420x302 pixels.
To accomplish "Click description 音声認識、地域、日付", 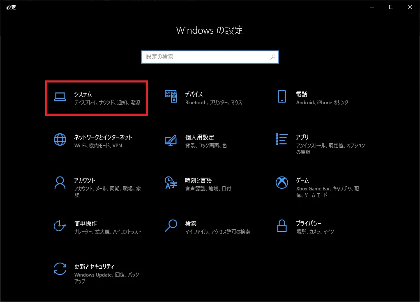I will (x=208, y=189).
